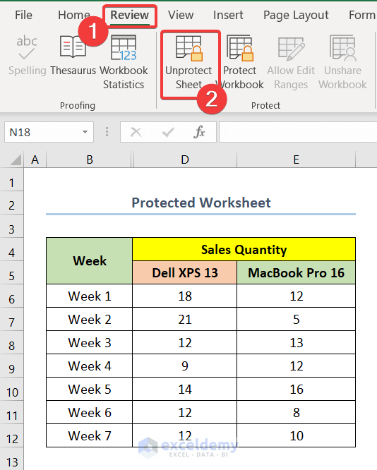Select column E header
This screenshot has width=377, height=470.
pos(296,159)
